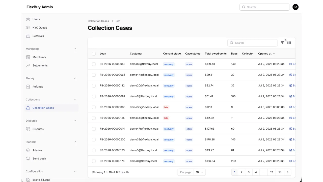
Task: Open the SA user avatar menu
Action: click(295, 7)
